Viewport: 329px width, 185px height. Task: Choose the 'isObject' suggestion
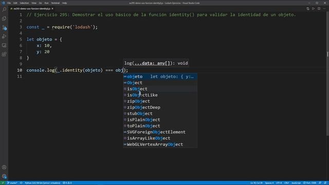160,89
